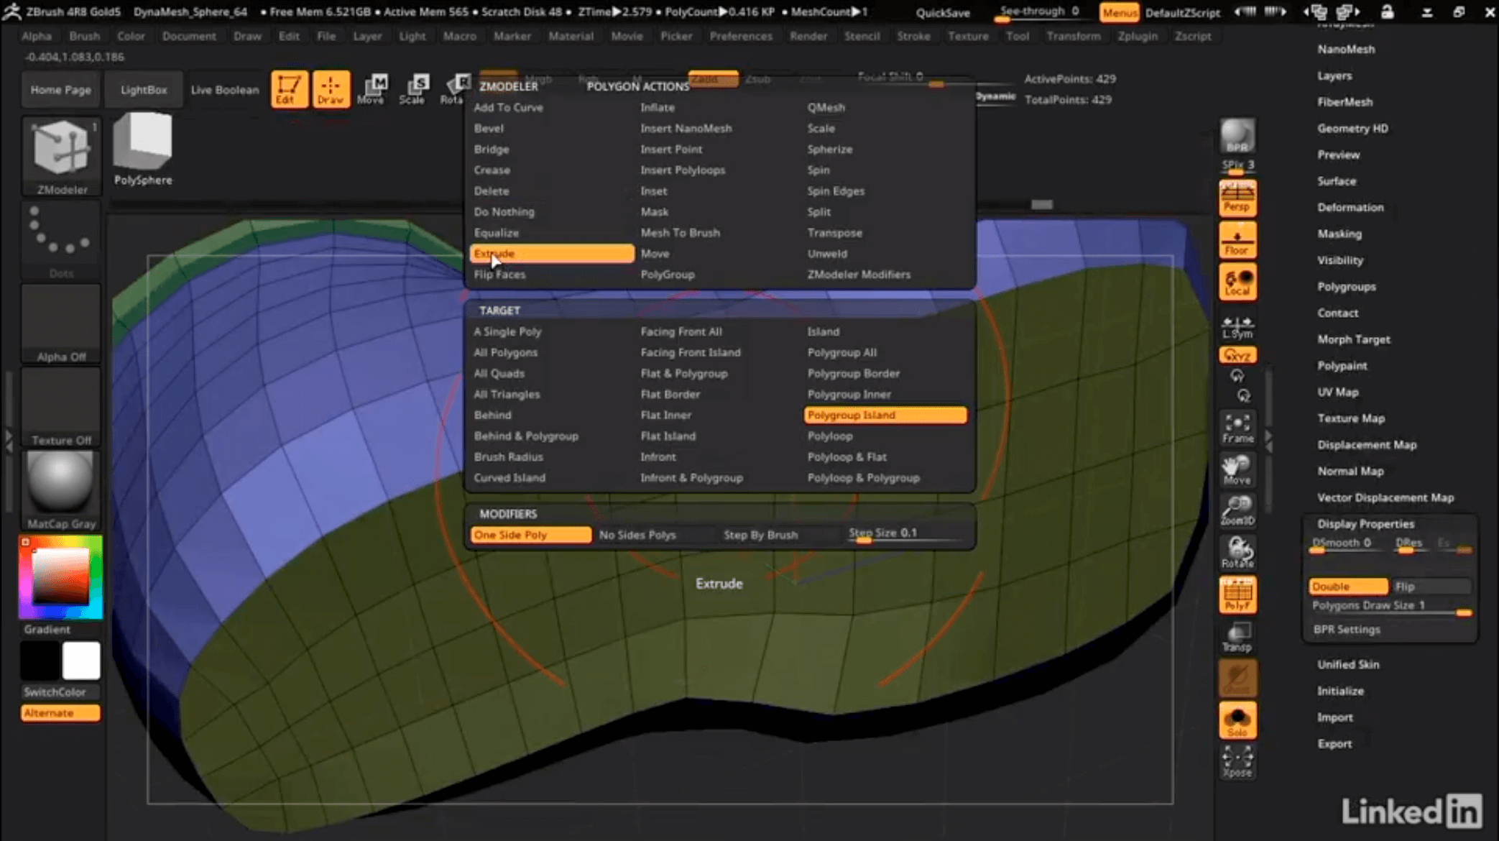Activate the Edit mode icon
1499x841 pixels.
coord(289,89)
